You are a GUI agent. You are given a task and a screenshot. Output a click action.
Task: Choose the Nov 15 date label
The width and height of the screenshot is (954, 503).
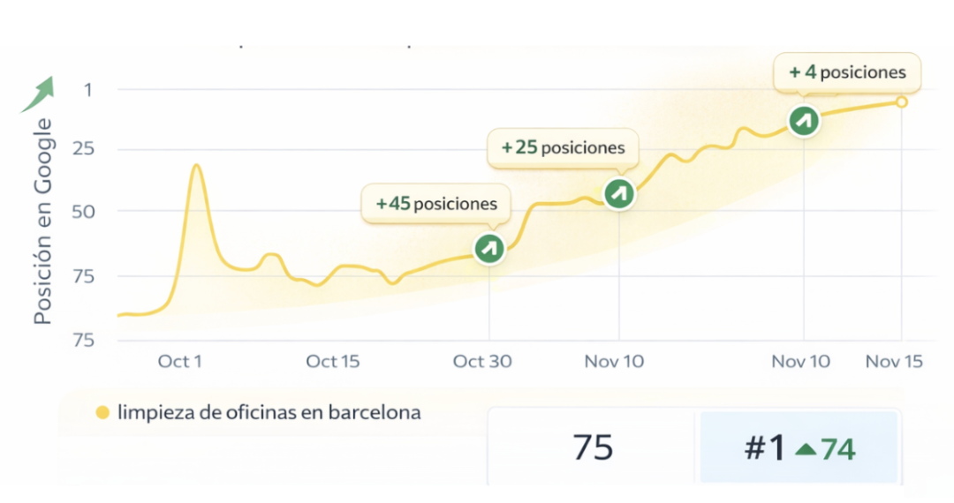(894, 361)
